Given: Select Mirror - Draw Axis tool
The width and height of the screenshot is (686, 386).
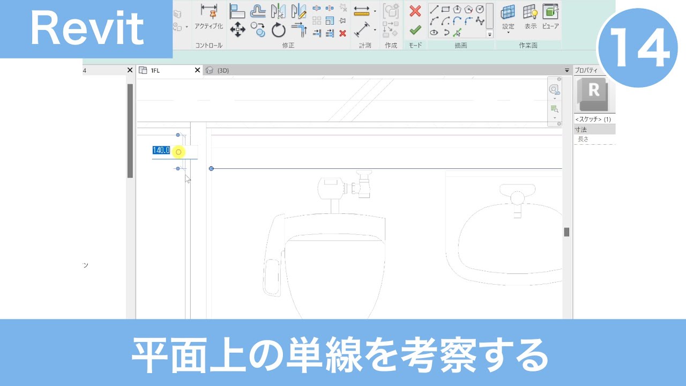Looking at the screenshot, I should [x=299, y=12].
